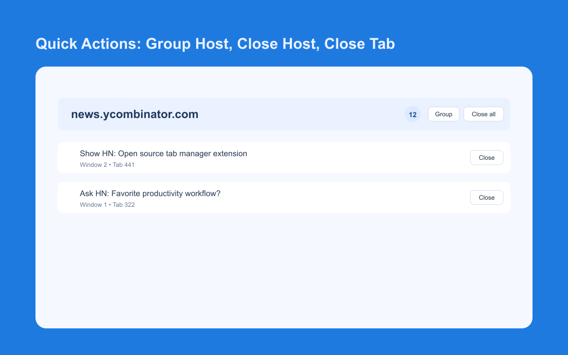568x355 pixels.
Task: Close the Ask HN productivity workflow tab
Action: click(x=486, y=197)
